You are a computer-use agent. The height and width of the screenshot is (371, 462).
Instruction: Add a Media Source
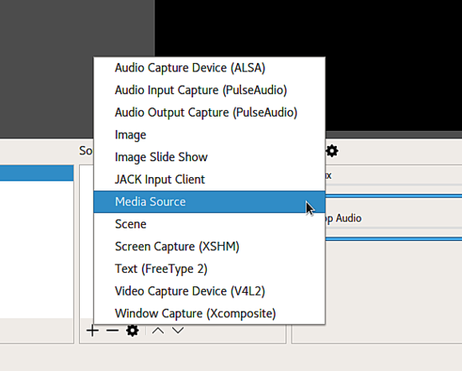pyautogui.click(x=209, y=201)
